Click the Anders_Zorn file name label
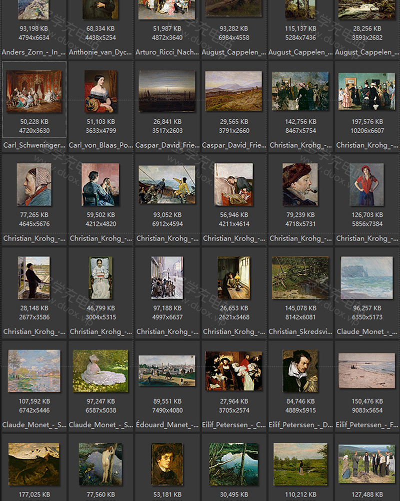400x501 pixels. pyautogui.click(x=34, y=52)
